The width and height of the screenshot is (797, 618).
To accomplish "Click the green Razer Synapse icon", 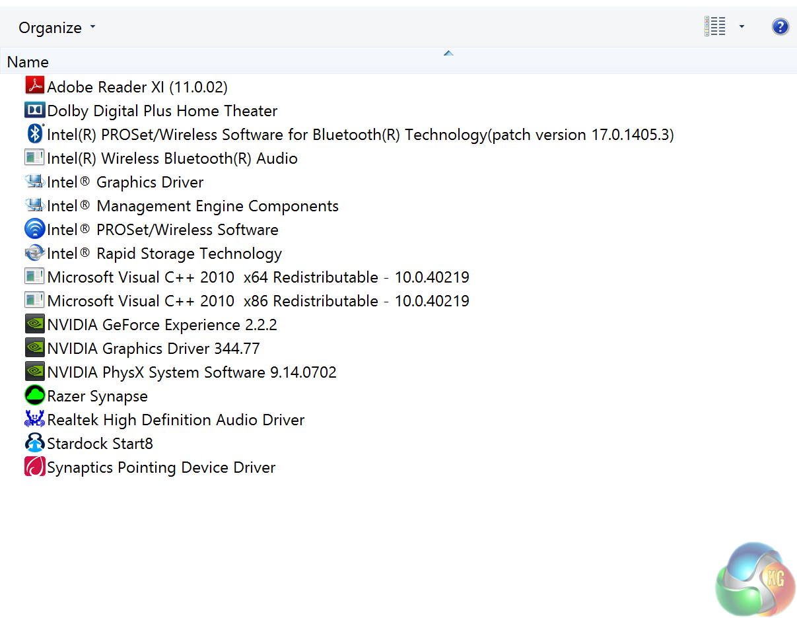I will coord(34,395).
